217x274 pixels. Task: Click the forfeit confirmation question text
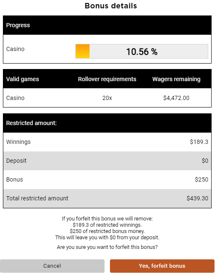click(107, 247)
